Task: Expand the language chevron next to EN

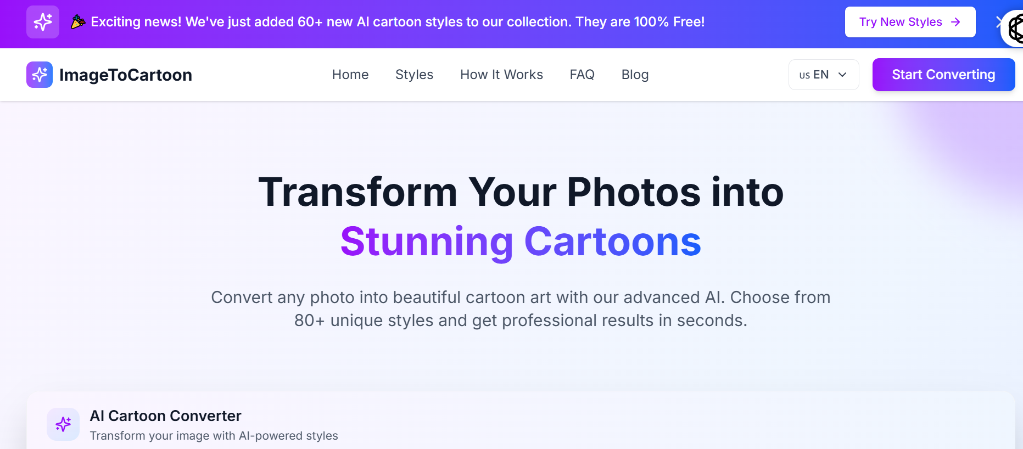Action: (842, 75)
